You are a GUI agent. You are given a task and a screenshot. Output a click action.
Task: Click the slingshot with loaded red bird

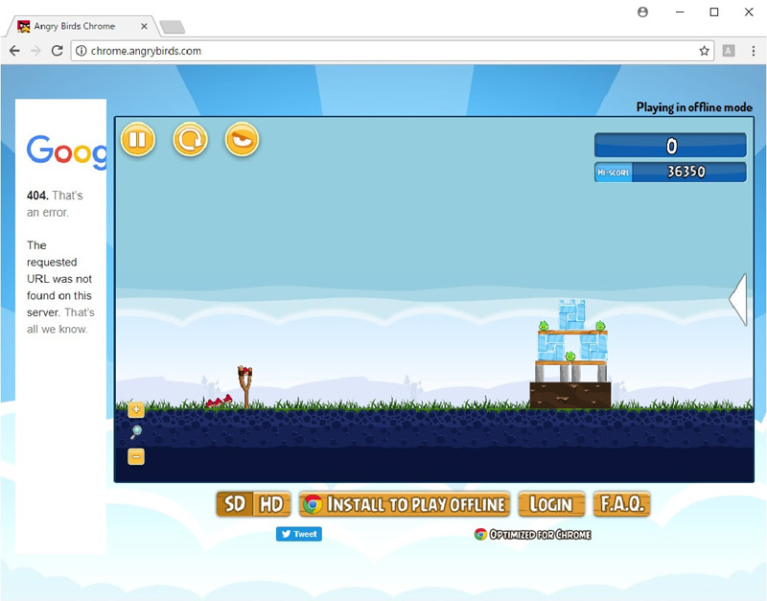pos(245,386)
